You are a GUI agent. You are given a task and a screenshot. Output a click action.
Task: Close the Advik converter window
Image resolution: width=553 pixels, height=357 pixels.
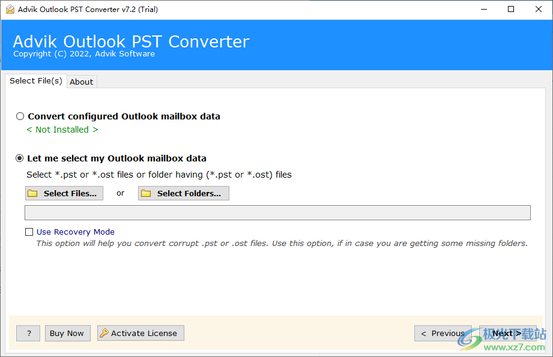point(539,9)
